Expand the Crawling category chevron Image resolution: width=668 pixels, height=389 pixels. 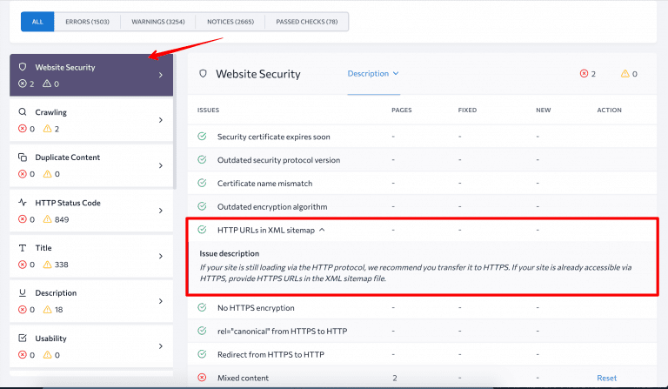click(160, 120)
